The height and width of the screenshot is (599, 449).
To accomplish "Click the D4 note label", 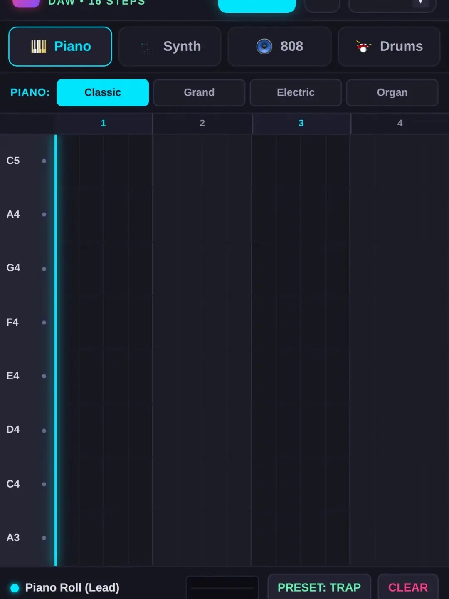I will coord(13,429).
